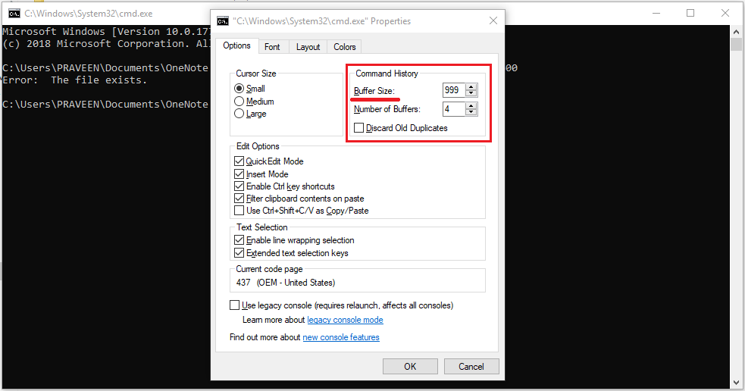The image size is (745, 391).
Task: Click the console vertical scrollbar thumb
Action: click(x=737, y=44)
